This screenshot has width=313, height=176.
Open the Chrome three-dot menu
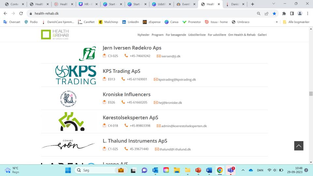307,13
